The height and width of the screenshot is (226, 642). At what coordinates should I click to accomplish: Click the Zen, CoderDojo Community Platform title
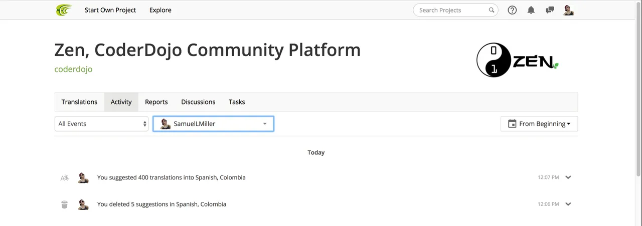pyautogui.click(x=207, y=49)
